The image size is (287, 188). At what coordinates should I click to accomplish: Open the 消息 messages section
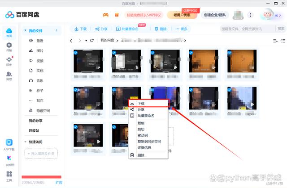pos(9,75)
